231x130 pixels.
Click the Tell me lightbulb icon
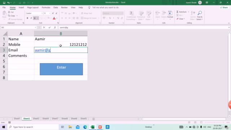(x=89, y=8)
